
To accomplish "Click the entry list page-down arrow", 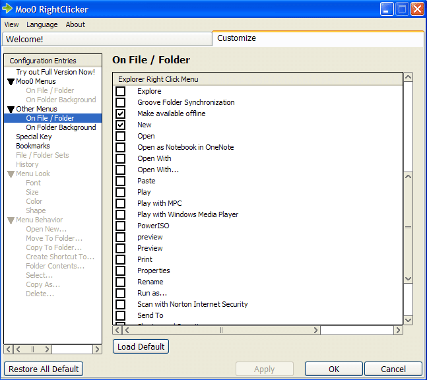I will tap(408, 278).
